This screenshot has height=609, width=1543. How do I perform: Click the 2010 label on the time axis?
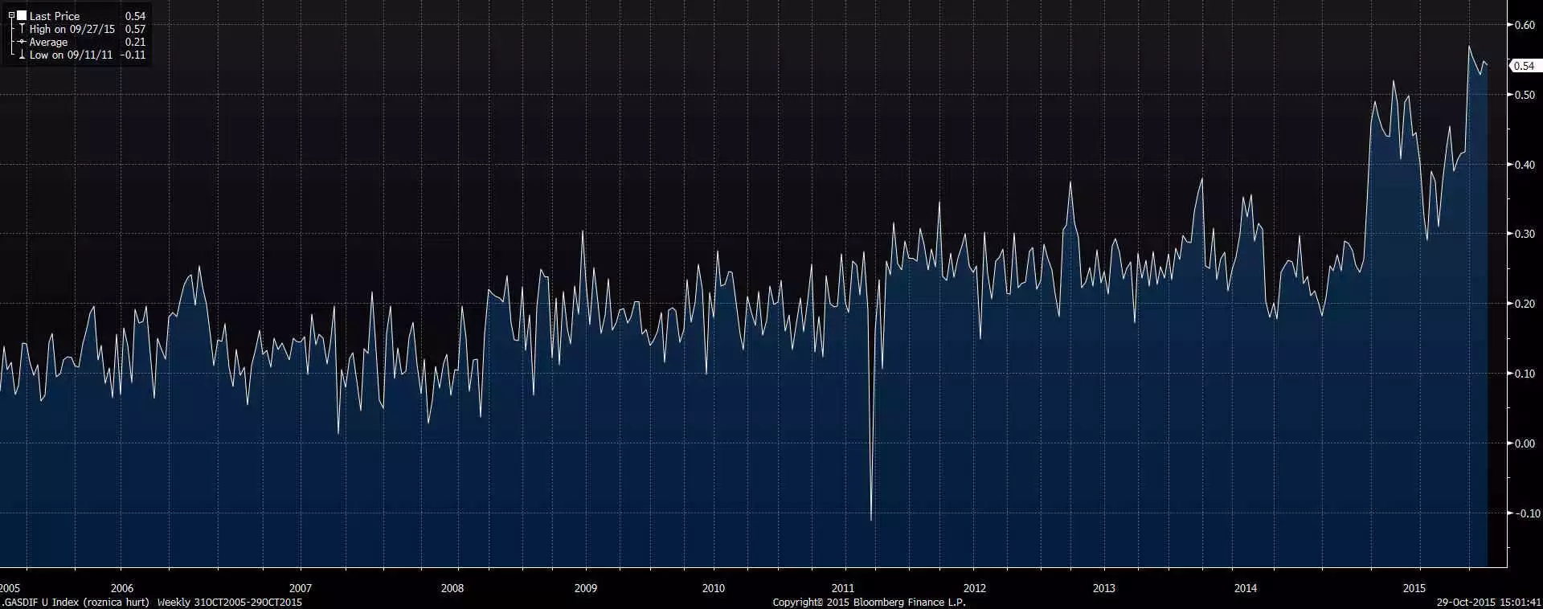pos(714,588)
